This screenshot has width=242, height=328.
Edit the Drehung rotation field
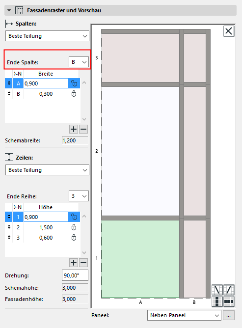[75, 275]
